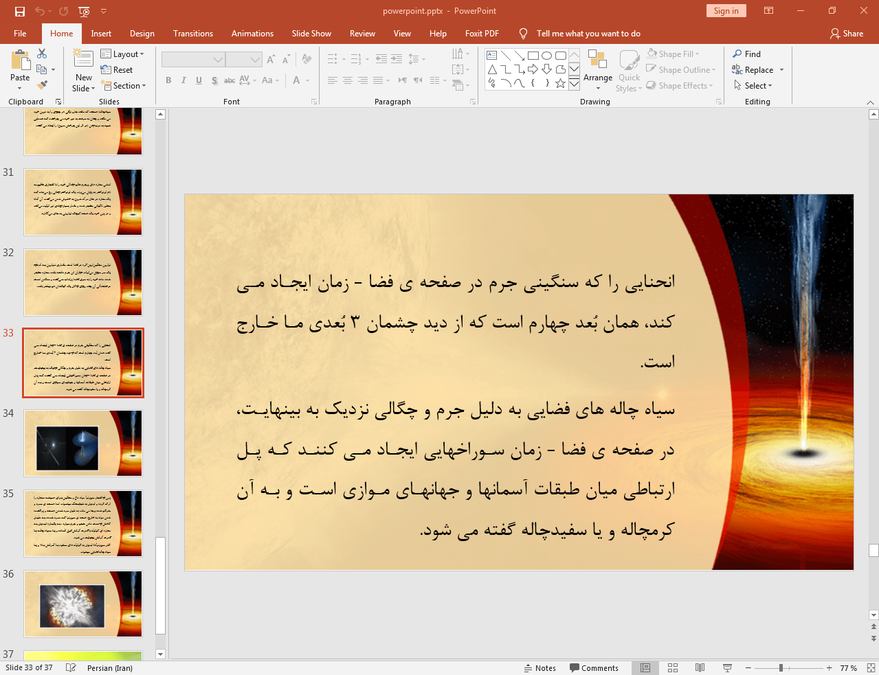The image size is (879, 675).
Task: Expand the shapes gallery More arrow
Action: click(x=574, y=84)
